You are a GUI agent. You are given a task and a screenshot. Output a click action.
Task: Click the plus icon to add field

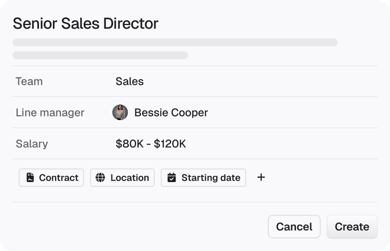pos(261,177)
